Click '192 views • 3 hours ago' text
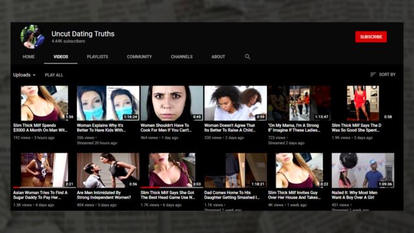Viewport: 414px width, 233px height. 34,138
